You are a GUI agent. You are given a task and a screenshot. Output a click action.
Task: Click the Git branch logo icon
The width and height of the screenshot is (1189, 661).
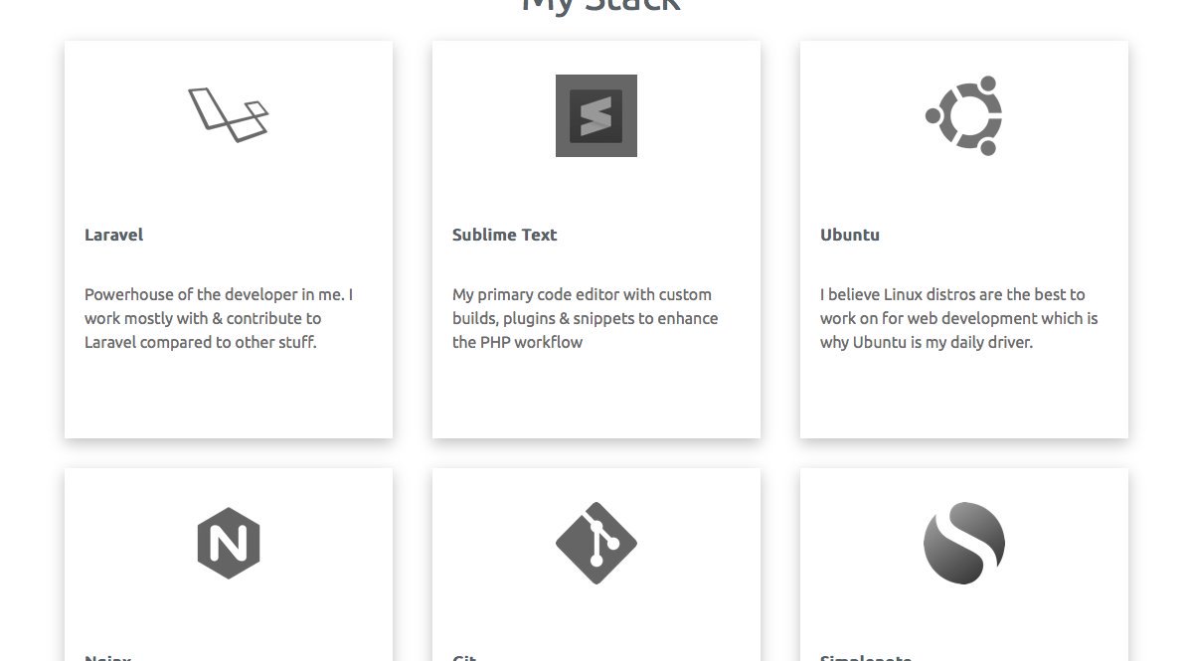pos(595,543)
